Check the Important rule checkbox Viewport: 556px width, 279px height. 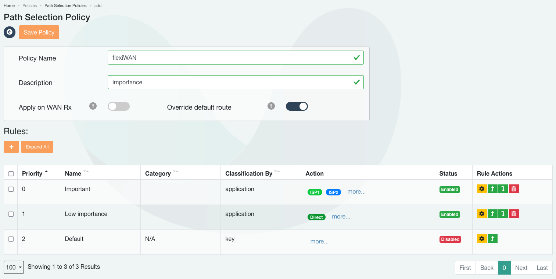pyautogui.click(x=11, y=189)
